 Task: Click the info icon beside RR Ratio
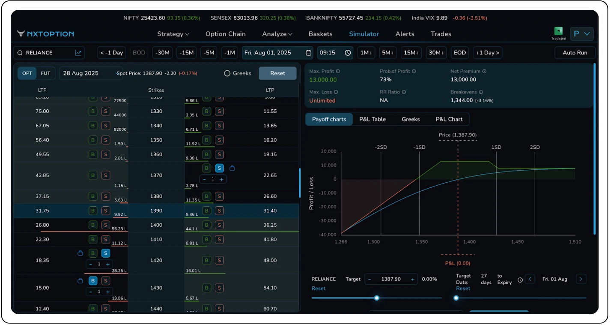click(404, 92)
